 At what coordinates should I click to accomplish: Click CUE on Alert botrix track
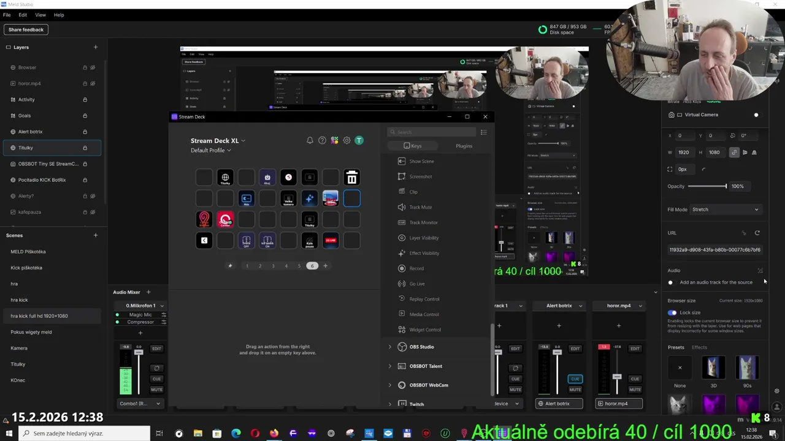[x=575, y=379]
